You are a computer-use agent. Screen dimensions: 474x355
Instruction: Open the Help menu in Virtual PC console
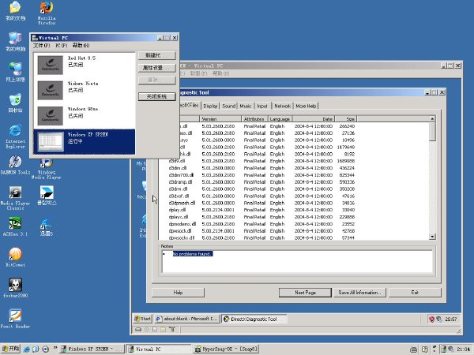[x=81, y=46]
